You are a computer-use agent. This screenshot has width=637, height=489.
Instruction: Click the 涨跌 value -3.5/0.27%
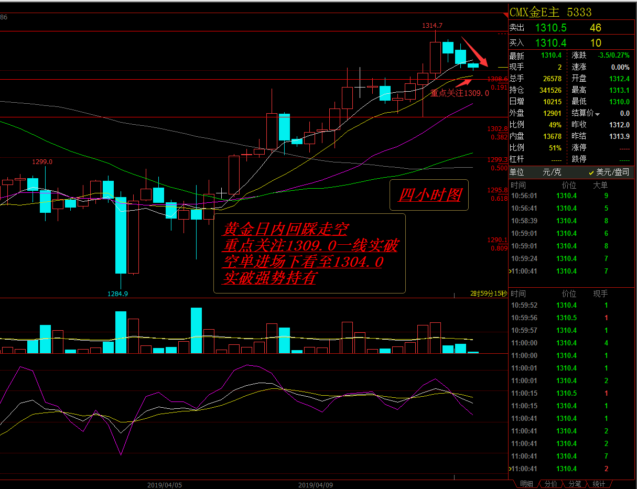tap(614, 56)
